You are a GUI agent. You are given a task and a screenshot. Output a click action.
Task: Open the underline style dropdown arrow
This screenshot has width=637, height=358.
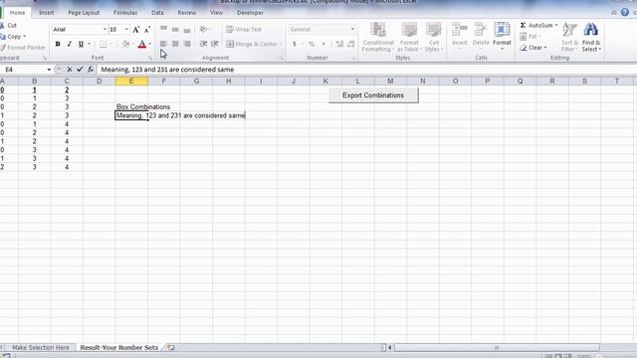[89, 44]
